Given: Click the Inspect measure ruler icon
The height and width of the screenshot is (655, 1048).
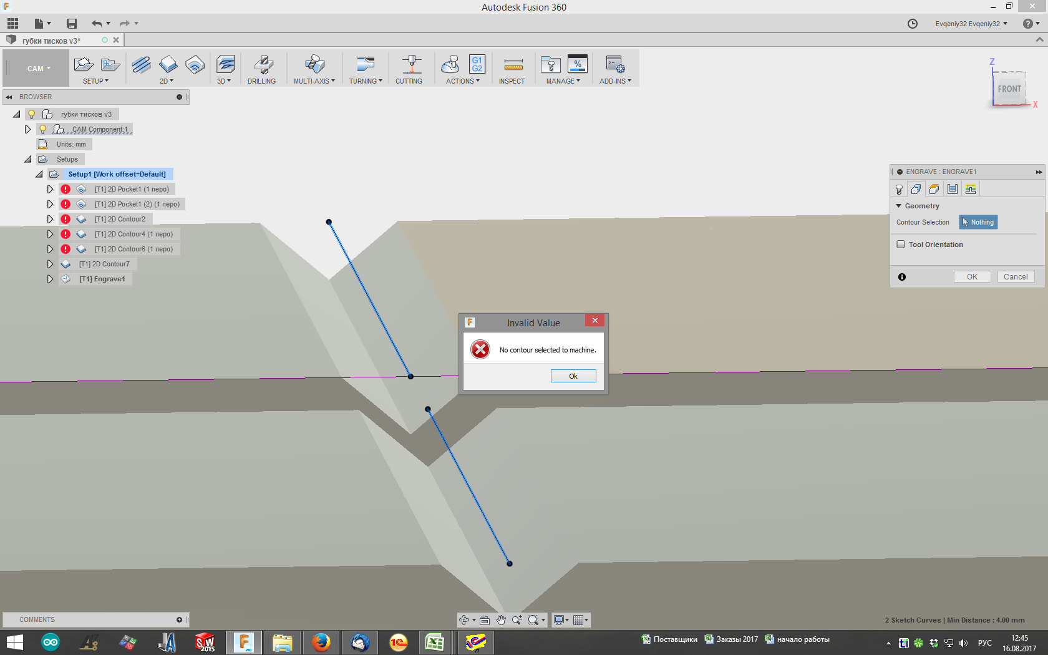Looking at the screenshot, I should [x=513, y=64].
